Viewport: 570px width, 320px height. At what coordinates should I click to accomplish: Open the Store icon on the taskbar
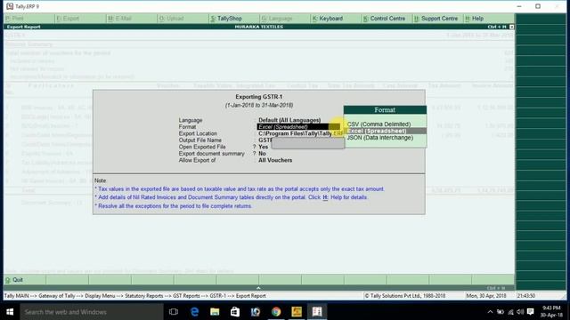coord(235,312)
